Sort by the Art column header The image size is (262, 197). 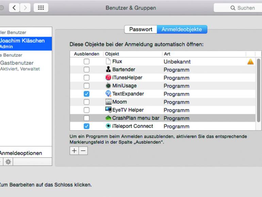[204, 54]
